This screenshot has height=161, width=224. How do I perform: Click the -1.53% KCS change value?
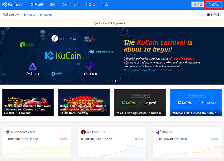coord(63,139)
